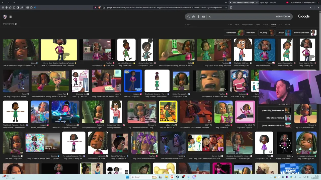Close the LIBBY FOLFAX Google tab
Viewport: 321px width, 180px height.
(230, 2)
